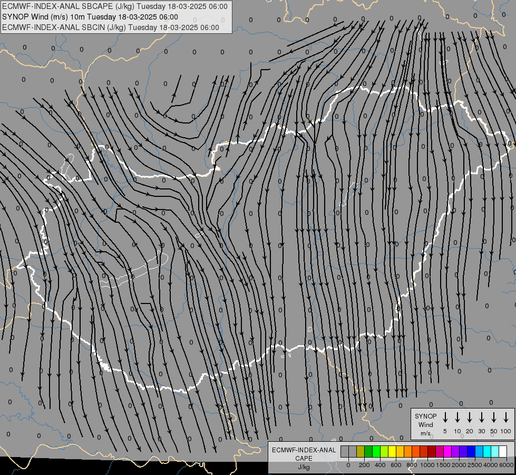
Task: Select the bright cyan CAPE swatch
Action: 486,451
